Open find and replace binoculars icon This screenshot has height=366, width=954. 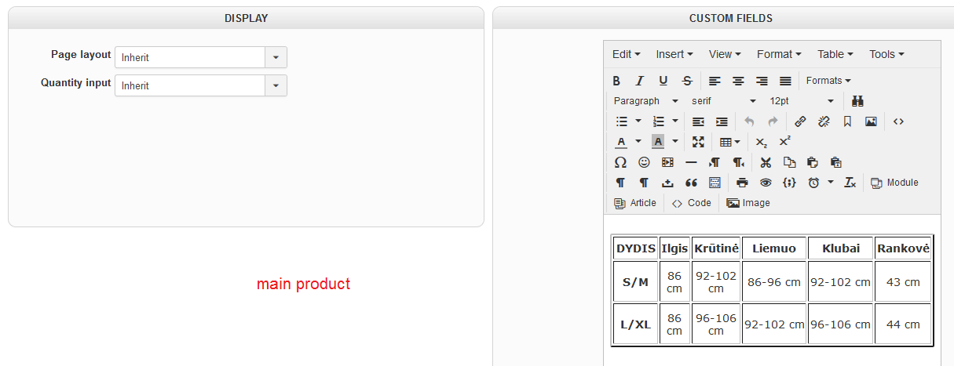858,101
